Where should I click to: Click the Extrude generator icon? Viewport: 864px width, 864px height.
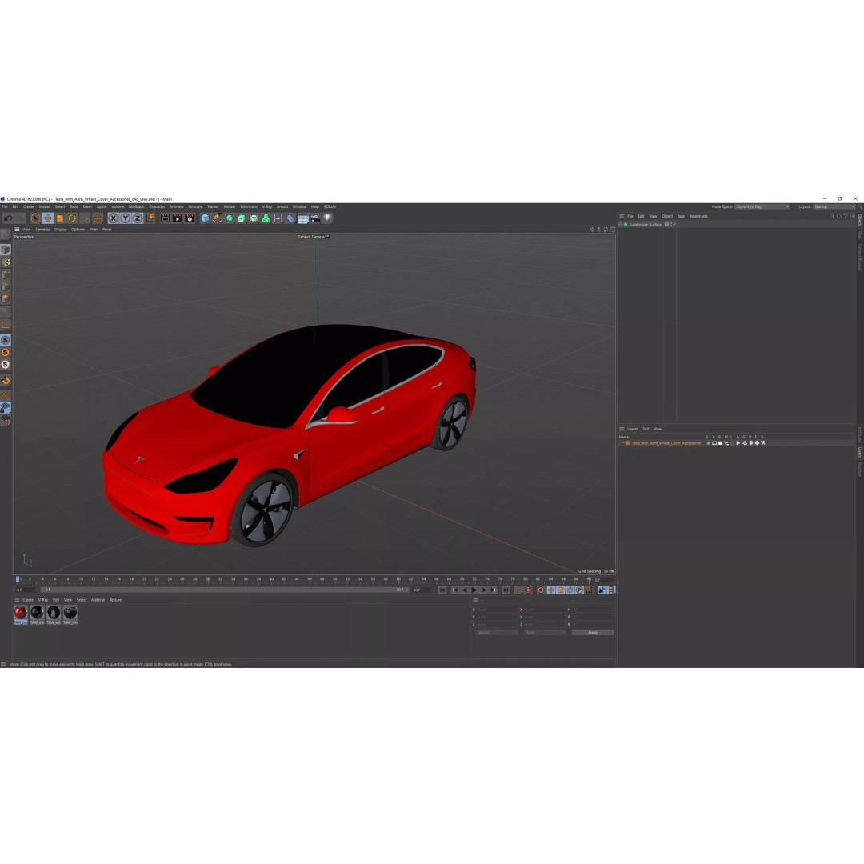pos(242,218)
